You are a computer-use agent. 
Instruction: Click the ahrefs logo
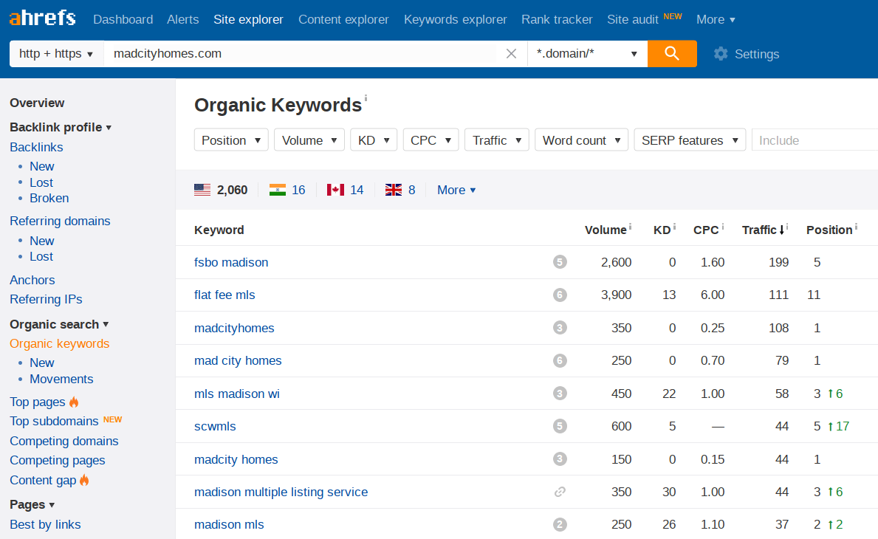click(43, 18)
